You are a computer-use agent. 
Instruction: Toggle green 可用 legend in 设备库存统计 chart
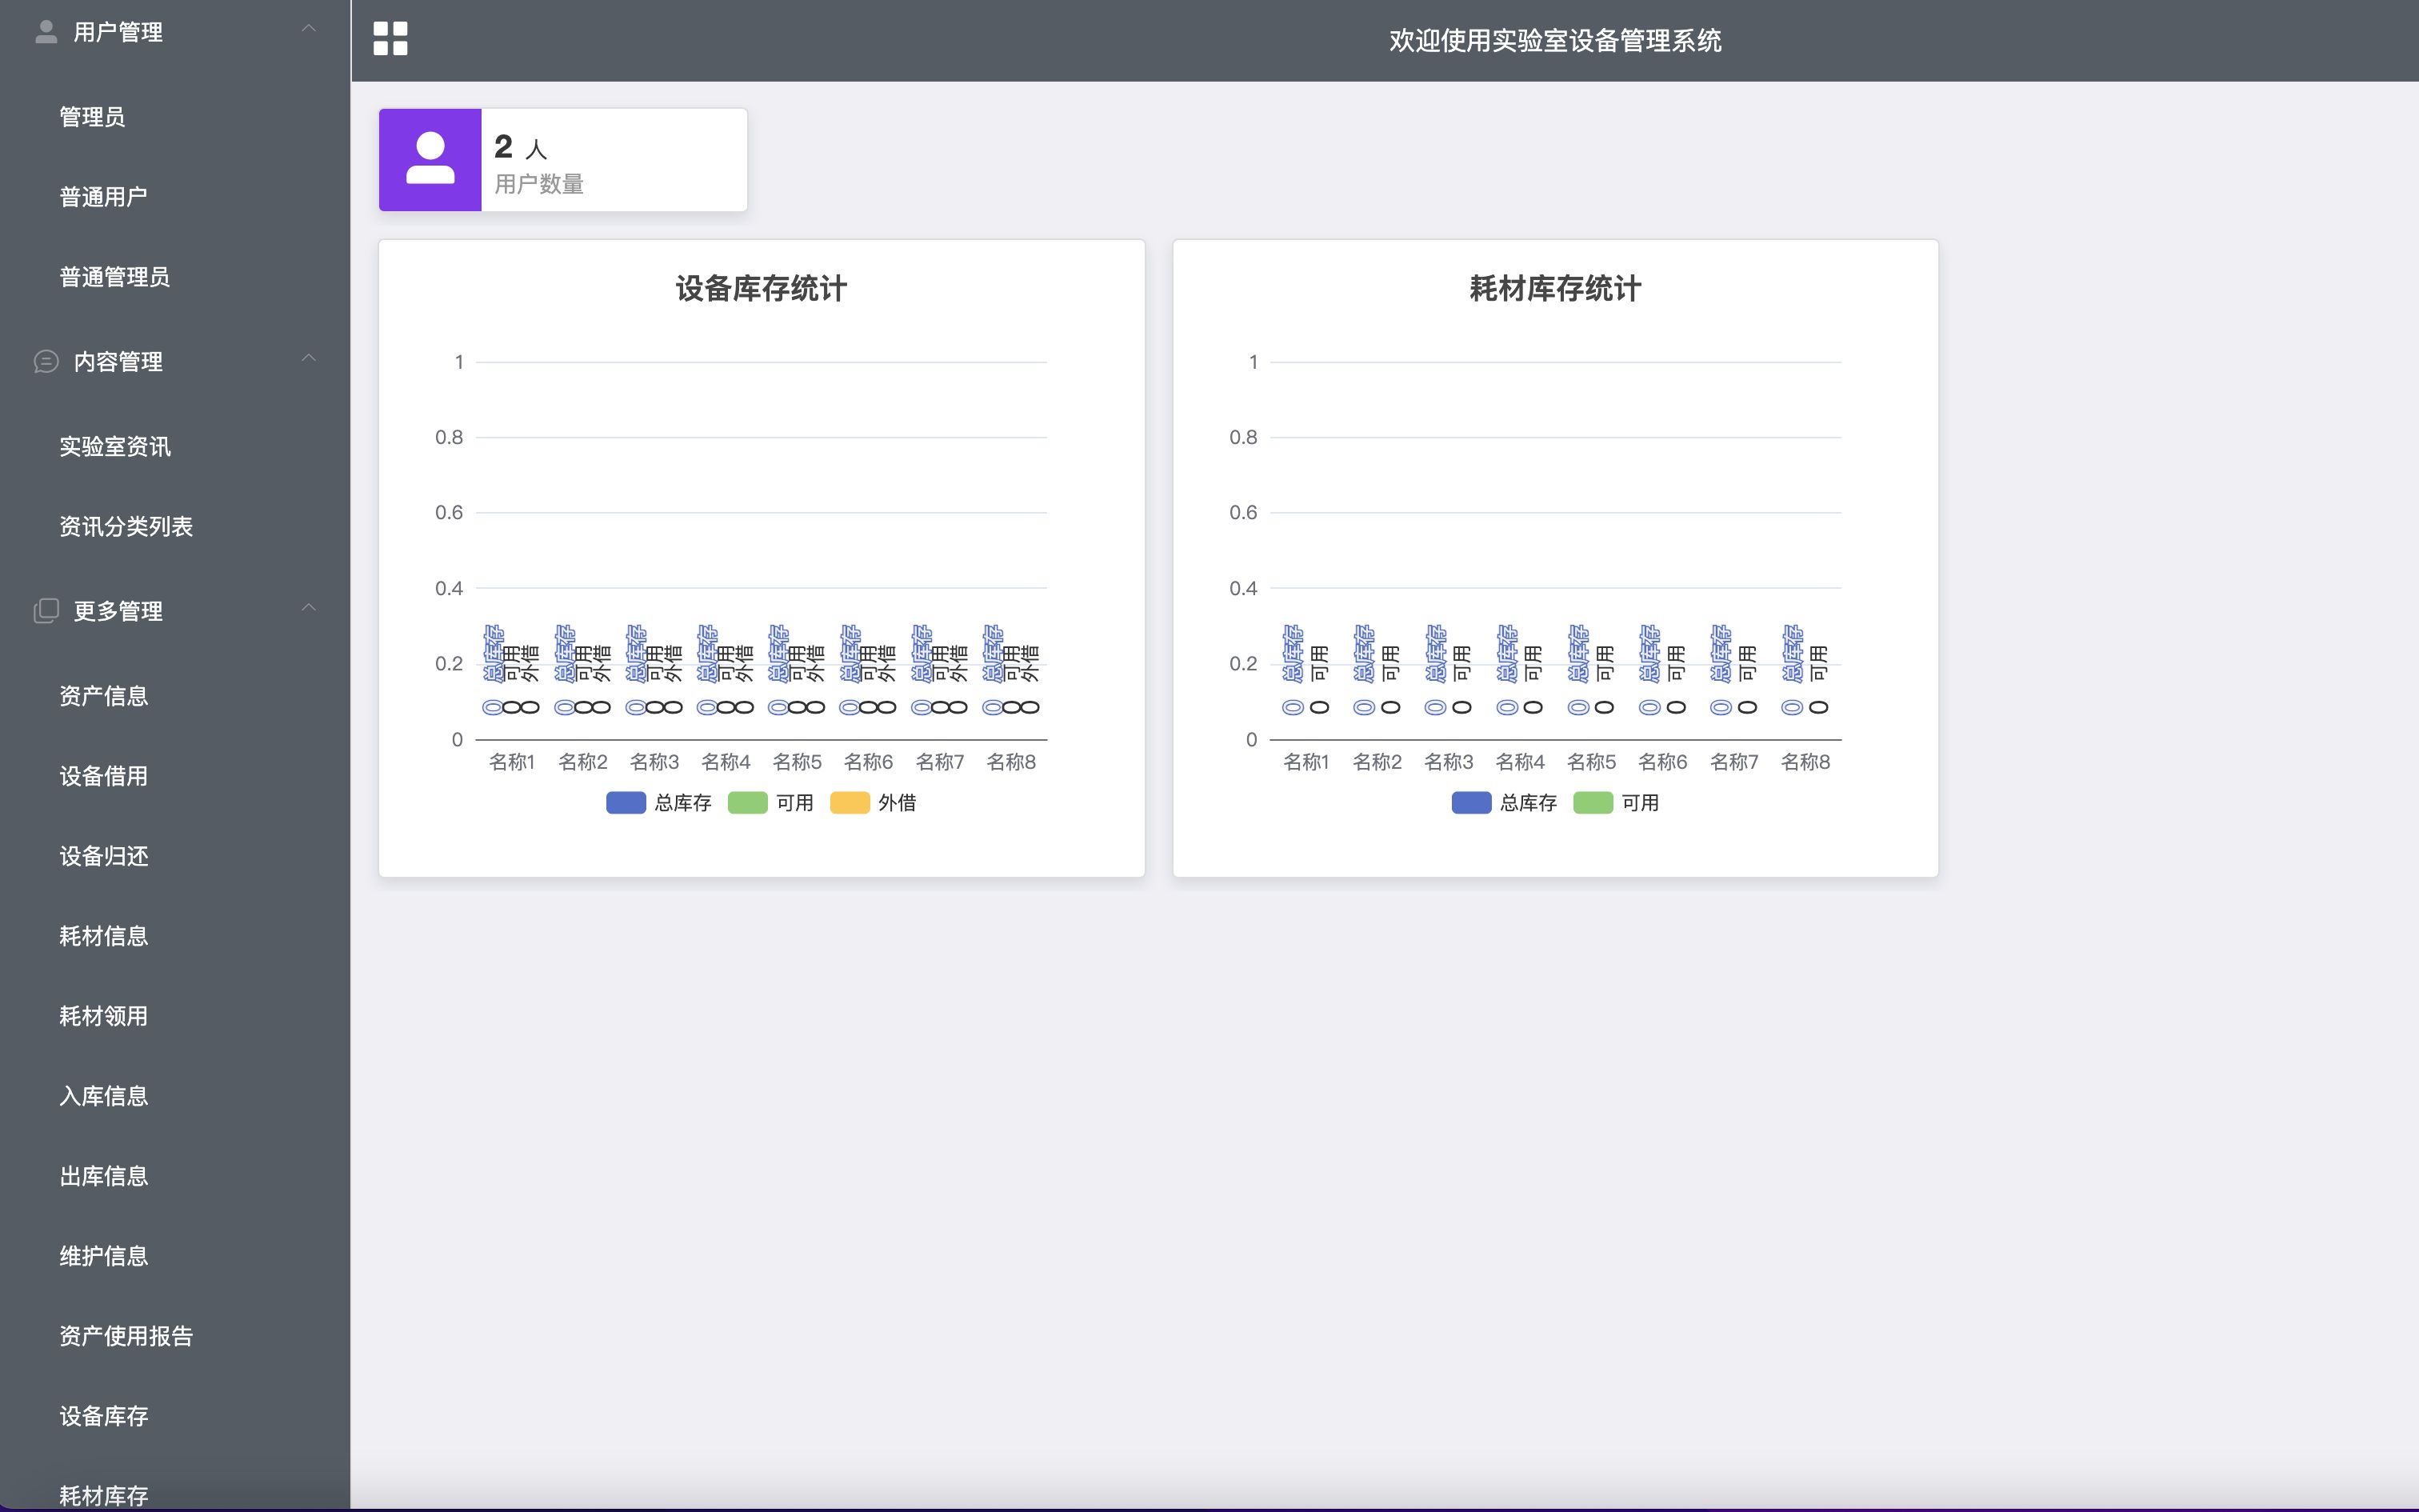pyautogui.click(x=770, y=803)
